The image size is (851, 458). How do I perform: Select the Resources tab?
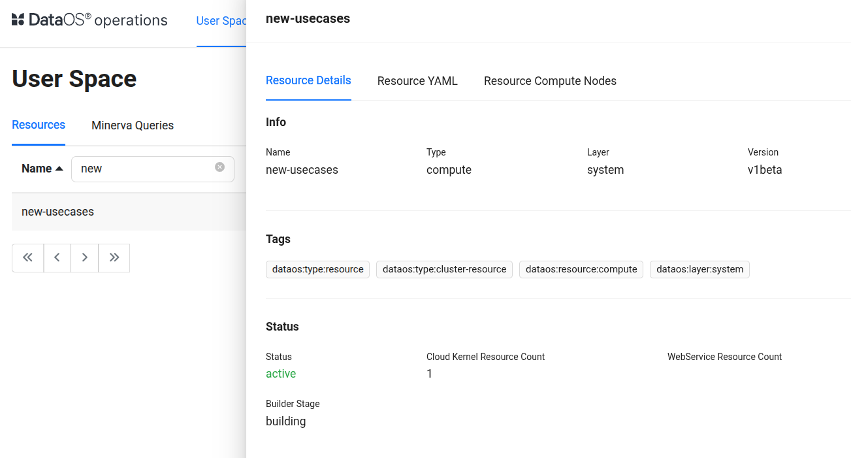coord(39,125)
